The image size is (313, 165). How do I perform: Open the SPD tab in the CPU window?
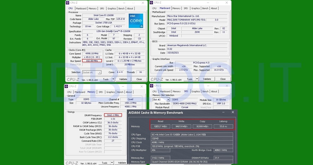[x=102, y=8]
